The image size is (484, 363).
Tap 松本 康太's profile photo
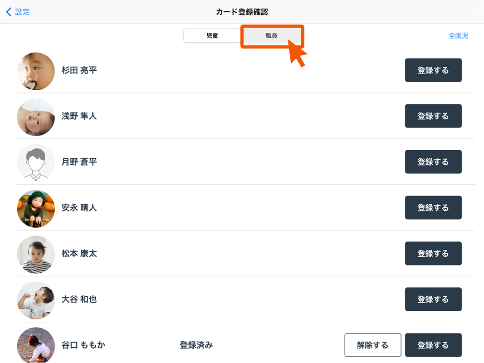(x=36, y=254)
